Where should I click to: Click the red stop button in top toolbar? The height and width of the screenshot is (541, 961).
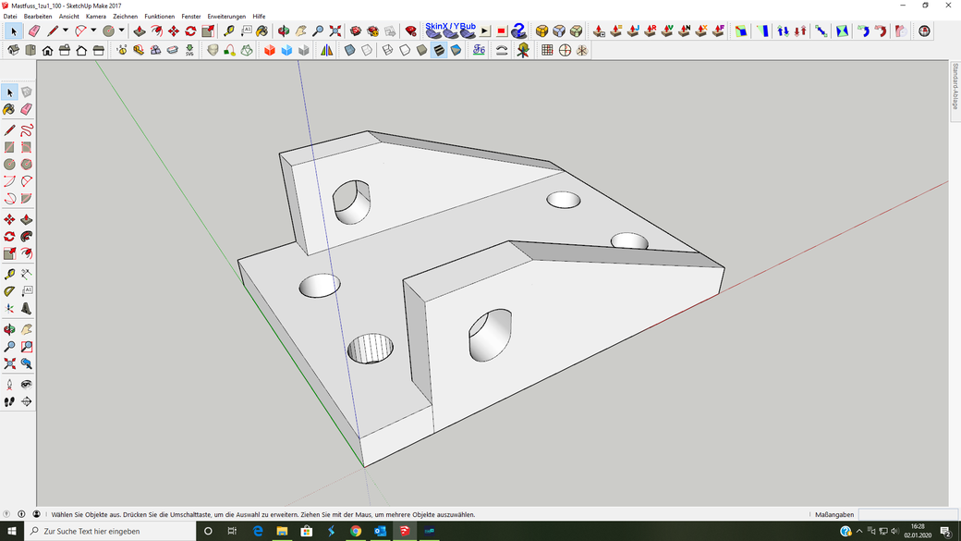[502, 31]
